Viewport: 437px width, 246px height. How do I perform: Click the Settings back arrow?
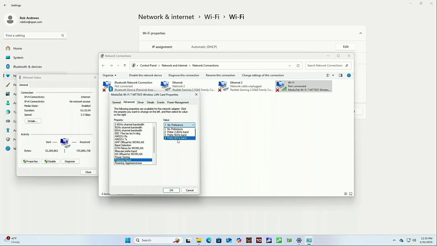pyautogui.click(x=5, y=5)
